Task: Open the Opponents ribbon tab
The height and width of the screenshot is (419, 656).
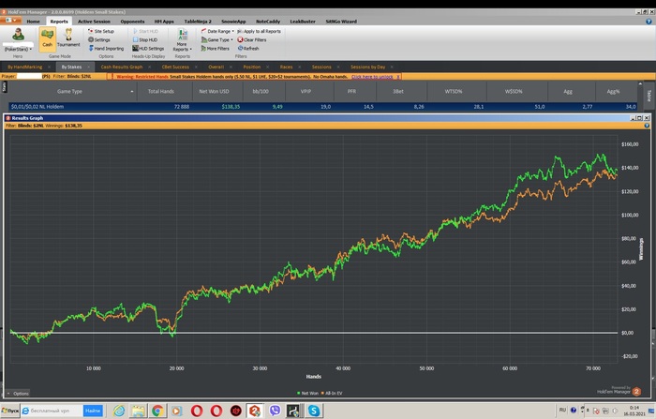Action: (132, 22)
